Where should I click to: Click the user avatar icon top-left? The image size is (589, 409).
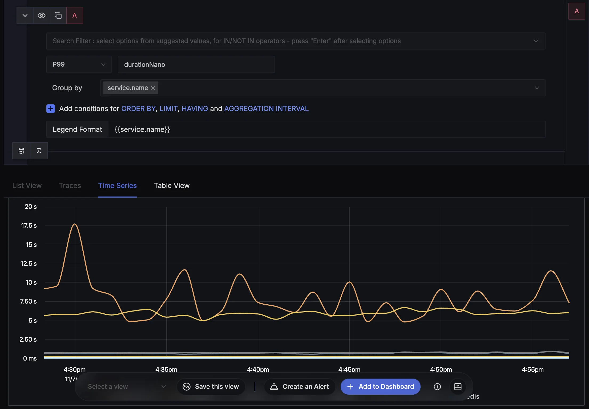tap(74, 15)
